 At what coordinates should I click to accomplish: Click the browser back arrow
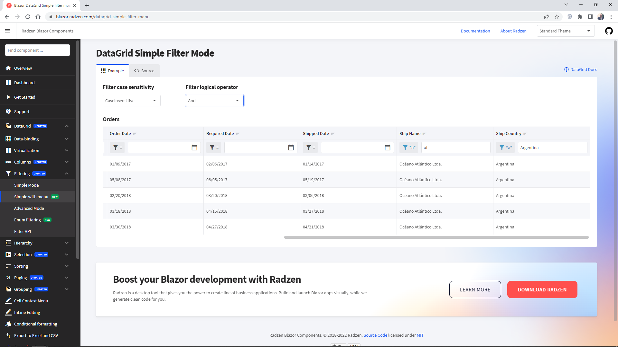[7, 17]
